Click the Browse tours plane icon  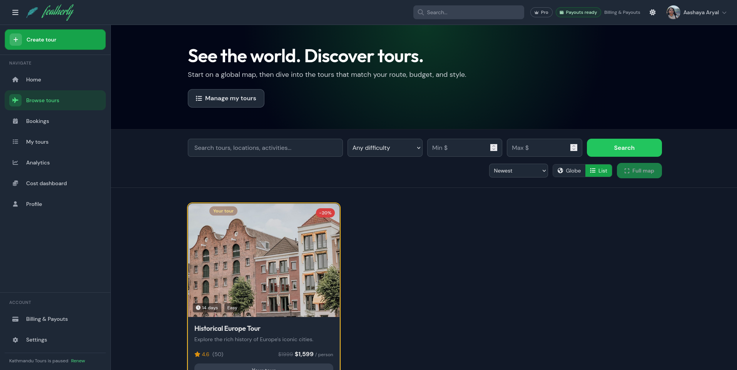pyautogui.click(x=15, y=100)
